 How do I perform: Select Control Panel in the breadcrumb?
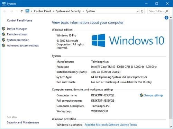42,11
